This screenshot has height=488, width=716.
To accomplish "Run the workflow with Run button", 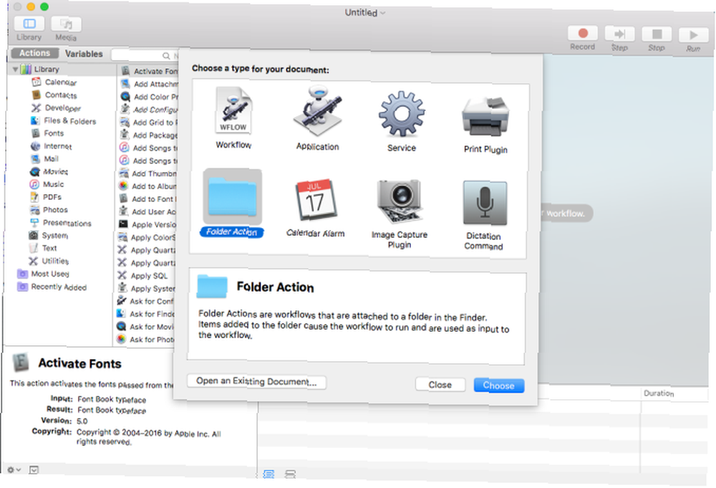I will click(x=693, y=35).
